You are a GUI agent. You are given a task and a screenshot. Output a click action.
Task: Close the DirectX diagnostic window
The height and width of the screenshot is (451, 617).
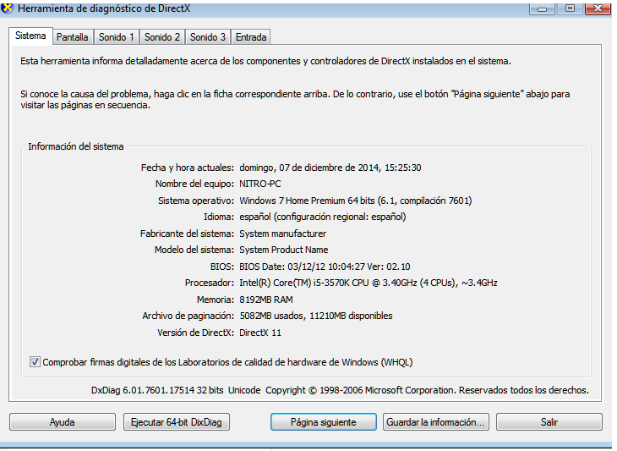pyautogui.click(x=598, y=8)
